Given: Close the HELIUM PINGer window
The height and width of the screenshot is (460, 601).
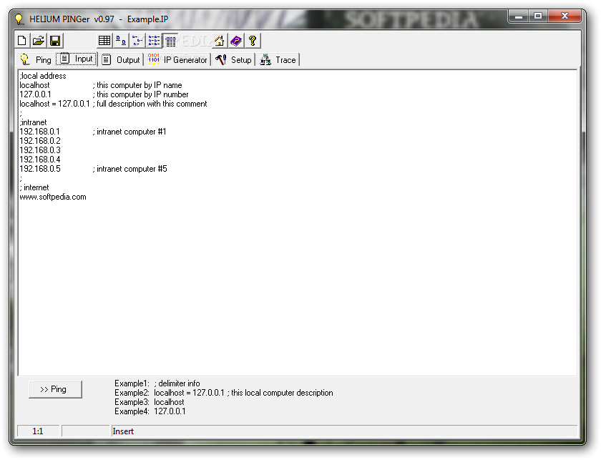Looking at the screenshot, I should point(565,16).
